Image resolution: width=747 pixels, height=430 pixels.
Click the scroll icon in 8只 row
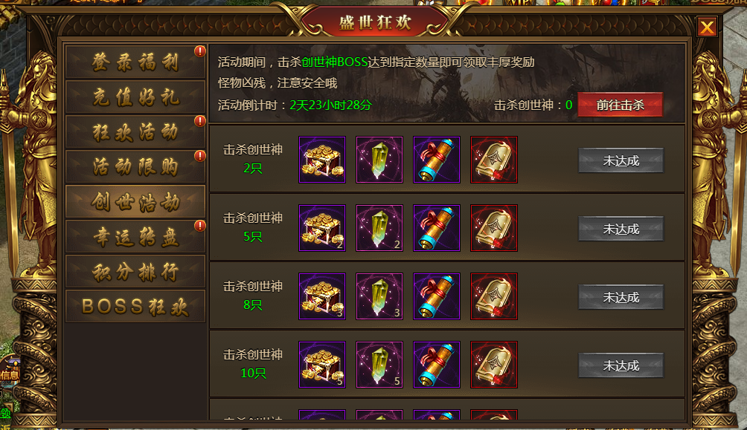point(437,296)
